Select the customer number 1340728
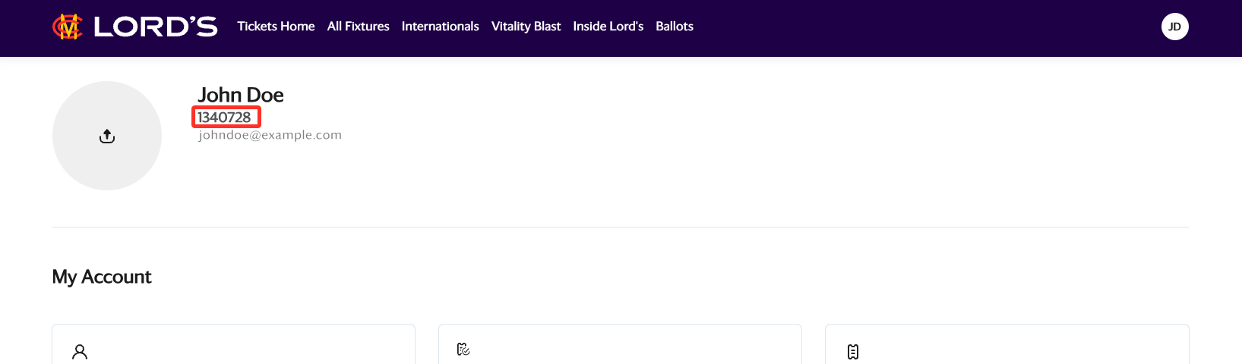Image resolution: width=1242 pixels, height=364 pixels. (x=224, y=118)
